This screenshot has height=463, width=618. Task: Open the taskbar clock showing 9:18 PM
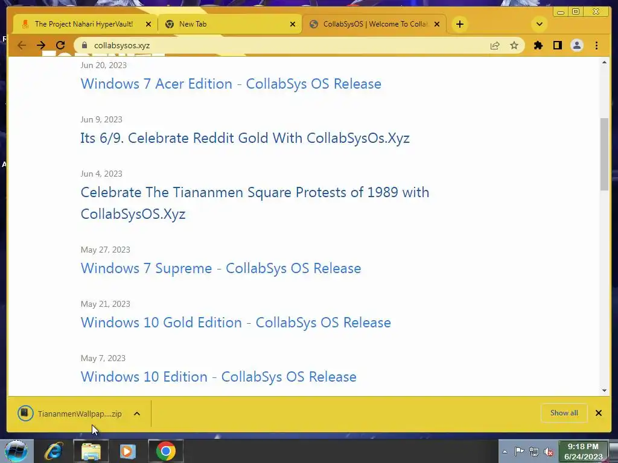[x=583, y=452]
